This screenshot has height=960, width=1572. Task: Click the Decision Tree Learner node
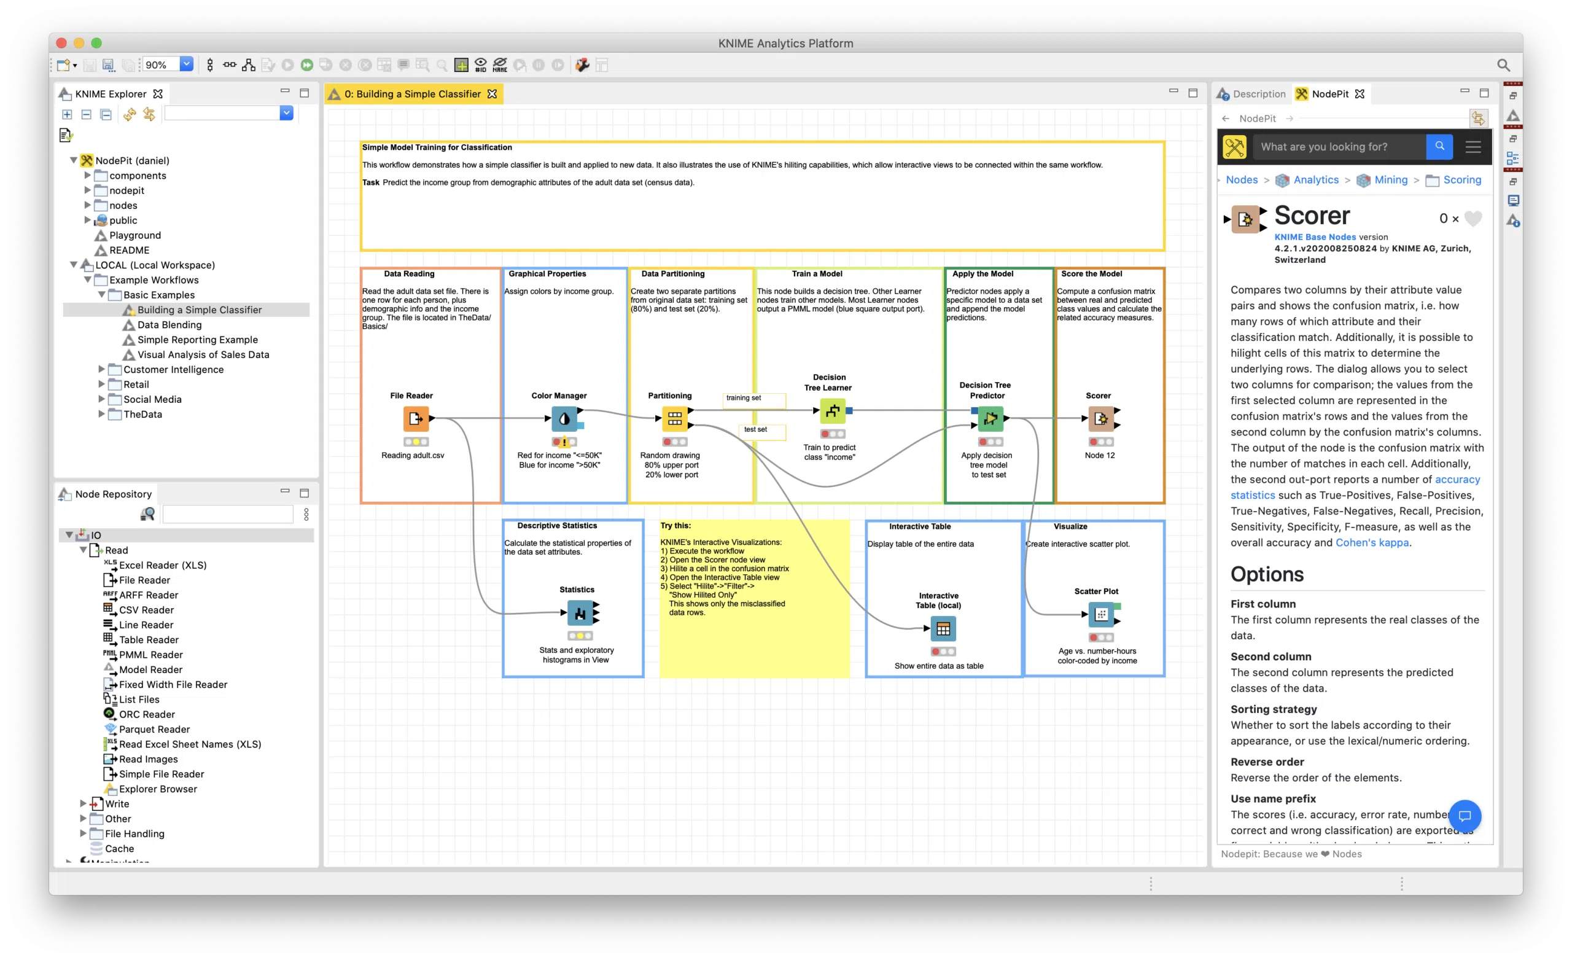click(833, 412)
